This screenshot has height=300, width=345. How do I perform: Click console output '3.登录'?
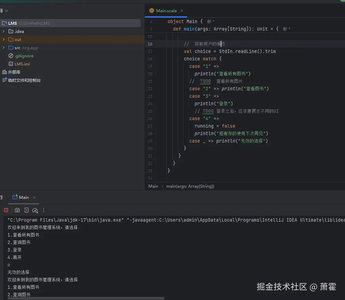(15, 250)
